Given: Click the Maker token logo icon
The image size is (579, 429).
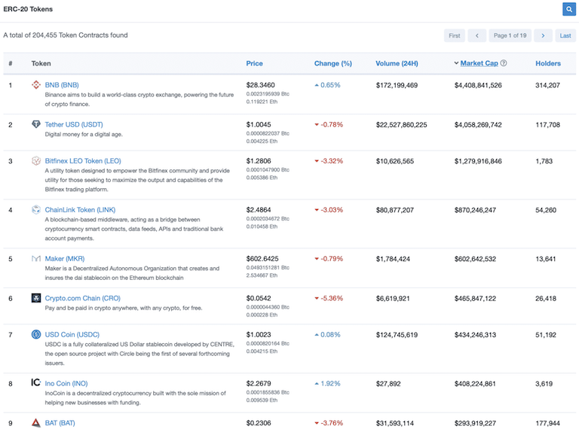Looking at the screenshot, I should [36, 259].
